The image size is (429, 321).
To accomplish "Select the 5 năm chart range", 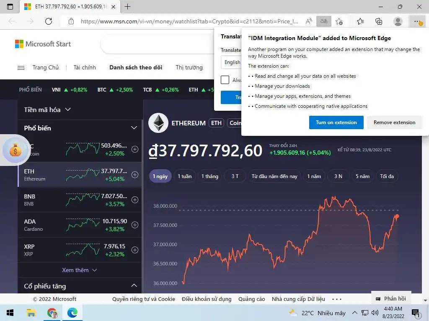I will click(x=362, y=176).
